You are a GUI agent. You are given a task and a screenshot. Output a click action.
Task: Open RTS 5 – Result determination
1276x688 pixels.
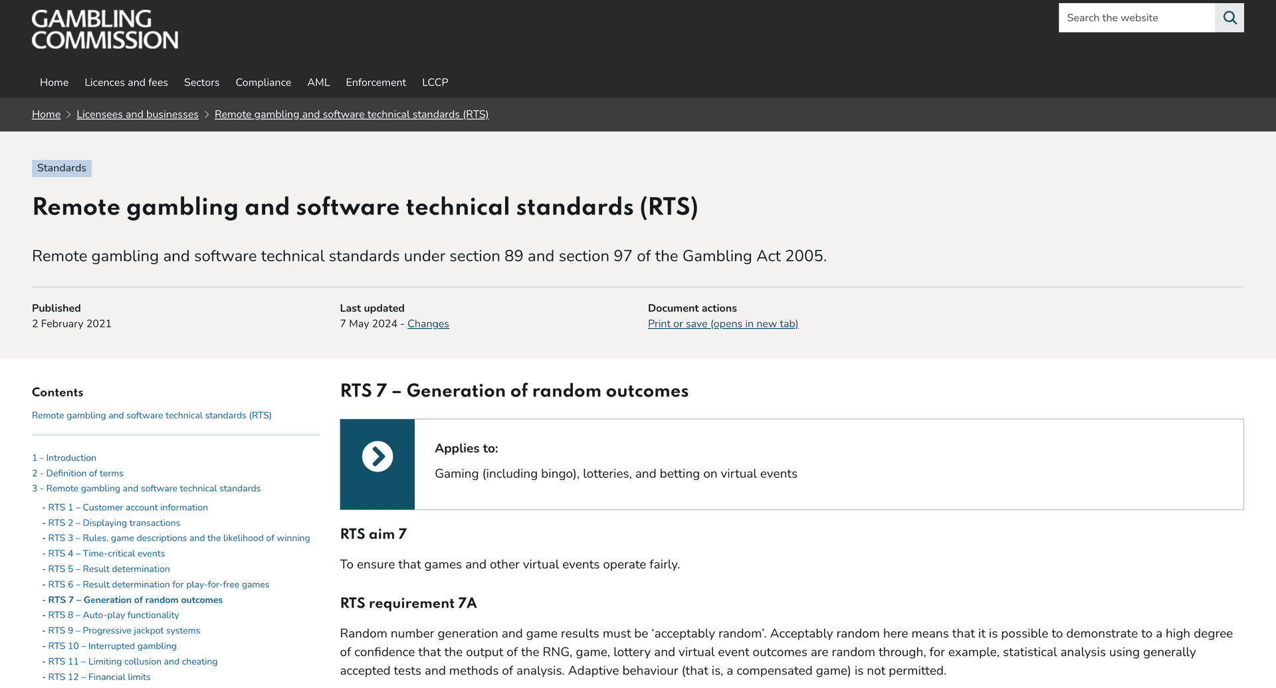click(x=109, y=569)
